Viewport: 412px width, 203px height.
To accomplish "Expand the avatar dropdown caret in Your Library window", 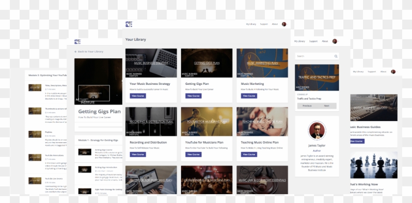I will (x=287, y=25).
